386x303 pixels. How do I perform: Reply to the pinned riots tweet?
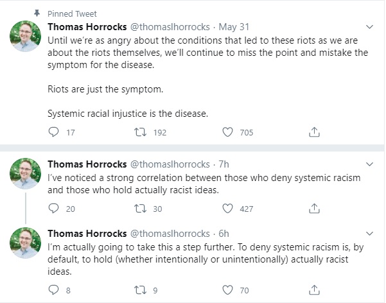click(54, 132)
